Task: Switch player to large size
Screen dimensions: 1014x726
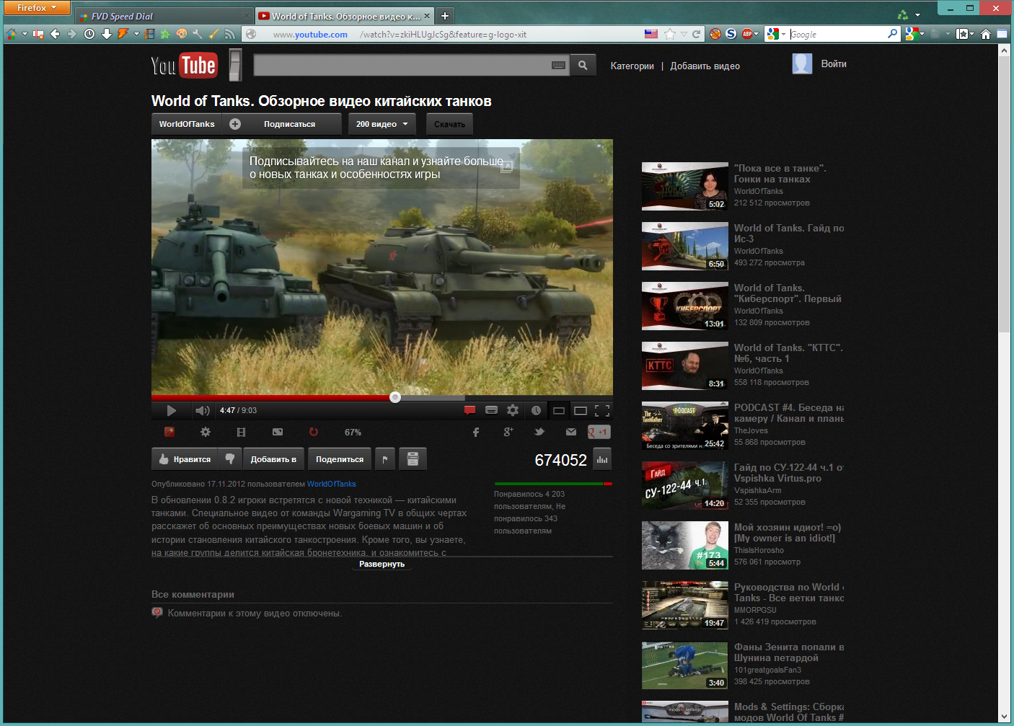Action: point(581,410)
